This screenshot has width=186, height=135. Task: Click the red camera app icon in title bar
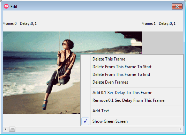click(6, 6)
